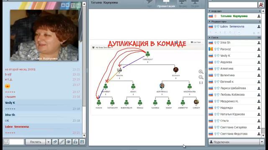The image size is (268, 150).
Task: Click chat scrollbar down arrow
Action: click(x=84, y=135)
